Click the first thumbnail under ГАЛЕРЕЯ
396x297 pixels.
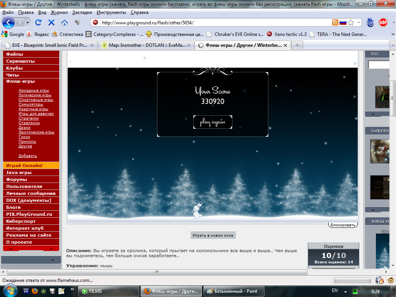(x=380, y=151)
